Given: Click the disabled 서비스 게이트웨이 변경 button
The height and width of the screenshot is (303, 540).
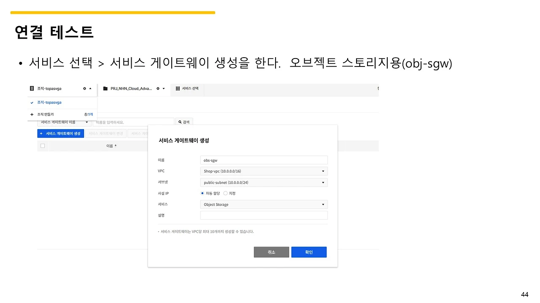Looking at the screenshot, I should point(106,133).
